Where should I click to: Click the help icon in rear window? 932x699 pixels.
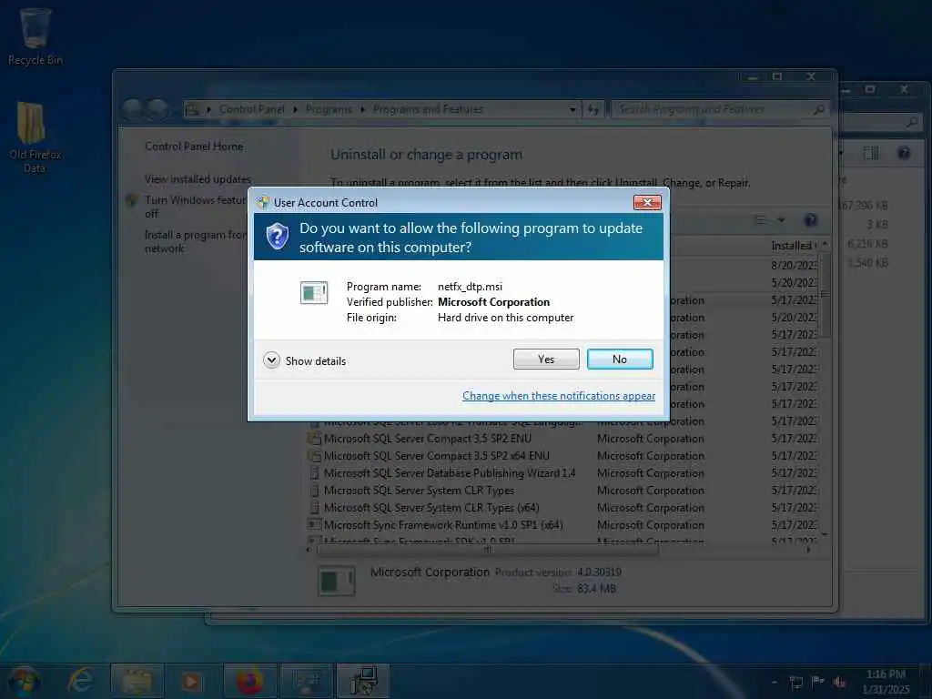(904, 153)
